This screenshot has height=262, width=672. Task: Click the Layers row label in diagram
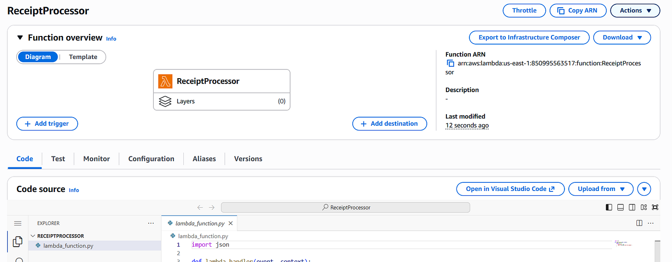coord(186,101)
